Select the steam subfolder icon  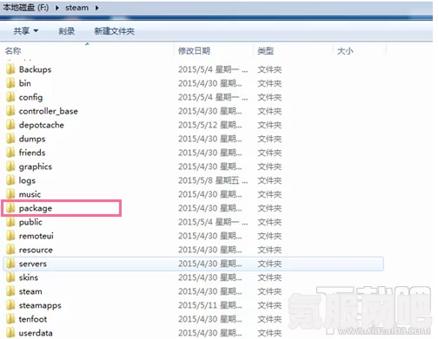[x=10, y=291]
